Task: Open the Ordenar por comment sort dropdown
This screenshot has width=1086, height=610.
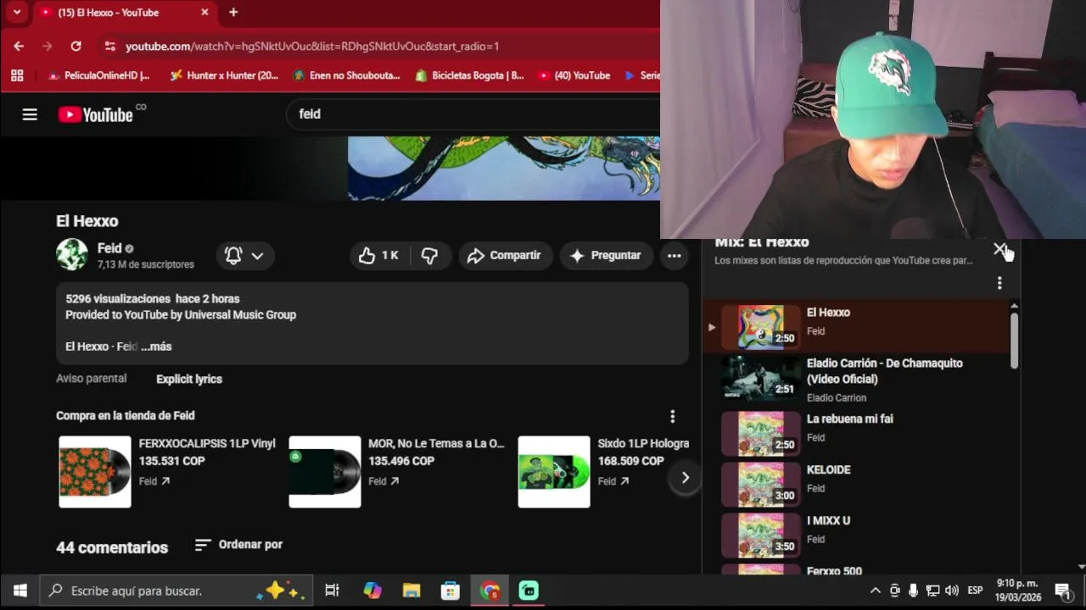Action: (x=238, y=545)
